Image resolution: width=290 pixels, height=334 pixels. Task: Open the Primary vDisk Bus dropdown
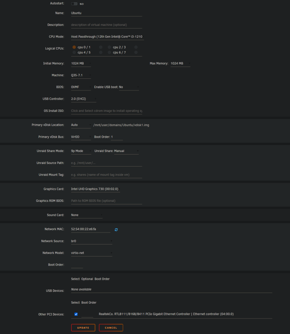pyautogui.click(x=81, y=137)
